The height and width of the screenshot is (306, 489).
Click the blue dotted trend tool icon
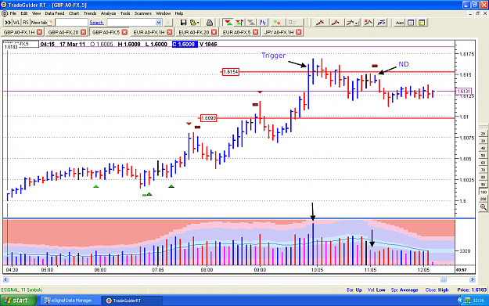point(381,23)
